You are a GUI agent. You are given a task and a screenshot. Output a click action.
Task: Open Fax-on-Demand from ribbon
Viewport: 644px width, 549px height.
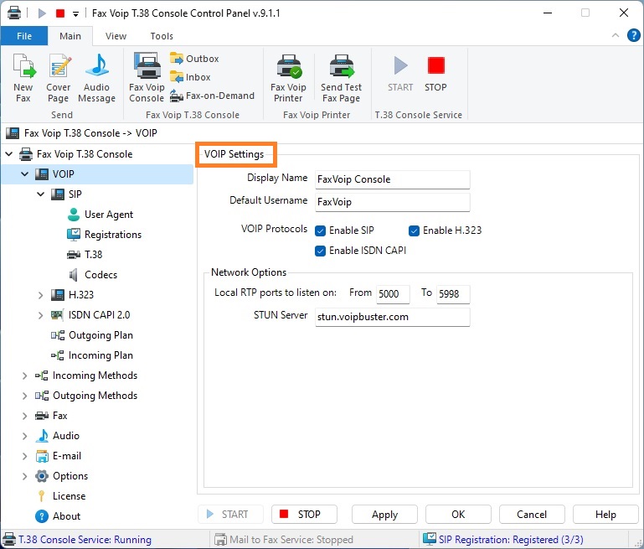pyautogui.click(x=213, y=96)
